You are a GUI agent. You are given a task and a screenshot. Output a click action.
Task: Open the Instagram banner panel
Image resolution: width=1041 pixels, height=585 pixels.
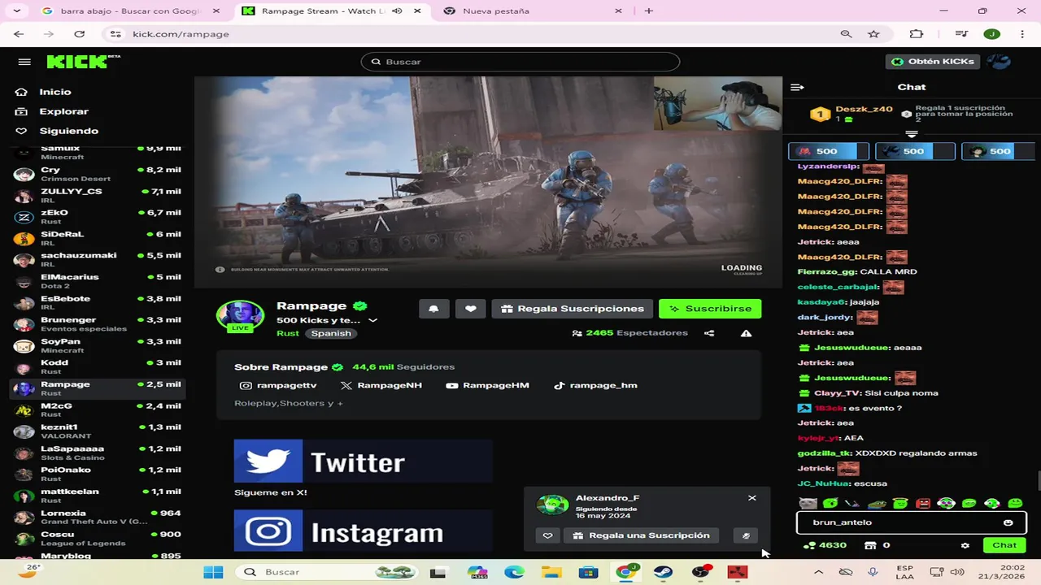click(363, 531)
